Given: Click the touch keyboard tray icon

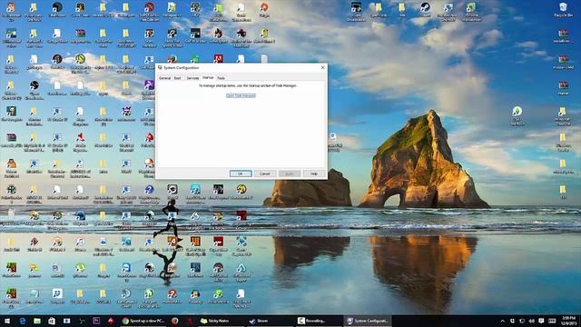Looking at the screenshot, I should (552, 321).
